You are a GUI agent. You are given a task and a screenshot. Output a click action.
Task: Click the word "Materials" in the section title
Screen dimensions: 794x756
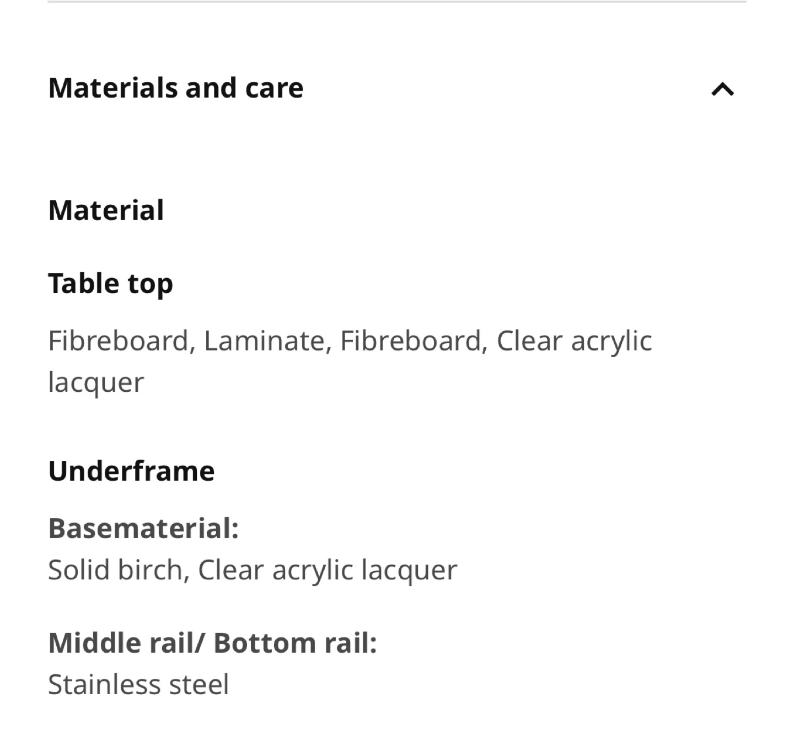coord(112,88)
